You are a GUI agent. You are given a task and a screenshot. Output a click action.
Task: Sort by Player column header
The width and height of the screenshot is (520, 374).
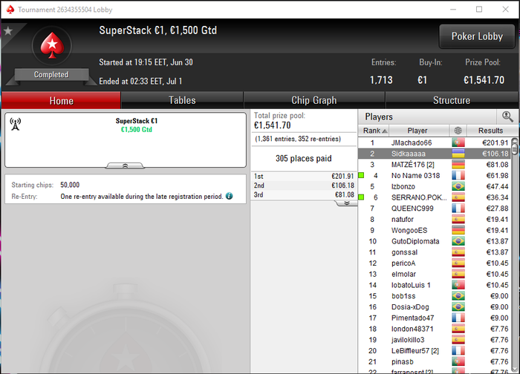[419, 131]
